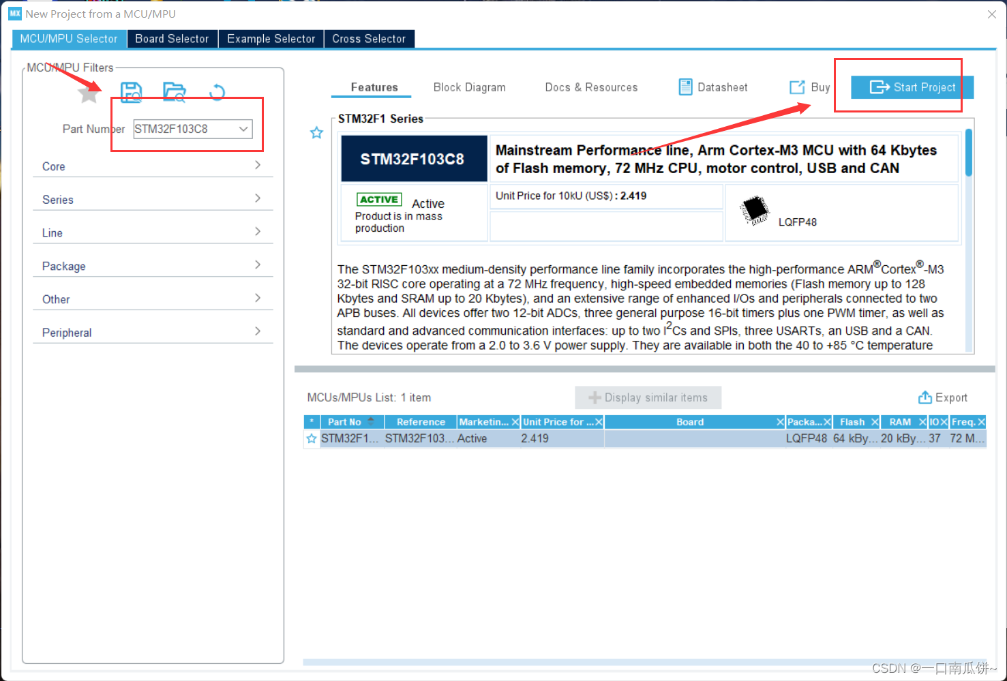Click the Datasheet document icon
The image size is (1007, 681).
click(x=685, y=87)
